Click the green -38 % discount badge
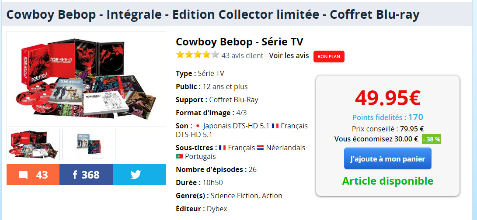The width and height of the screenshot is (477, 220). 432,139
